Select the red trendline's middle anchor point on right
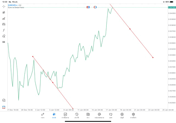The height and width of the screenshot is (123, 176). 130,29
